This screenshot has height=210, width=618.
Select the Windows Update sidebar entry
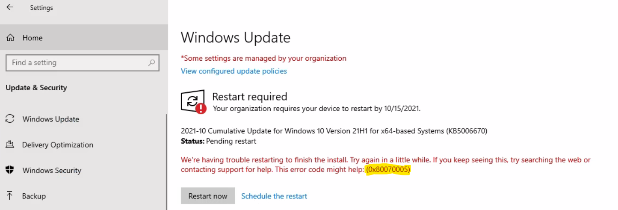(83, 119)
